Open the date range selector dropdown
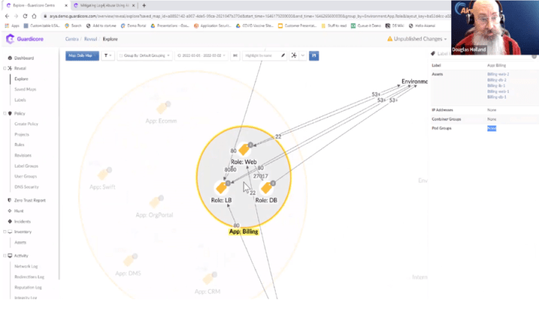Viewport: 539px width, 320px height. click(202, 55)
